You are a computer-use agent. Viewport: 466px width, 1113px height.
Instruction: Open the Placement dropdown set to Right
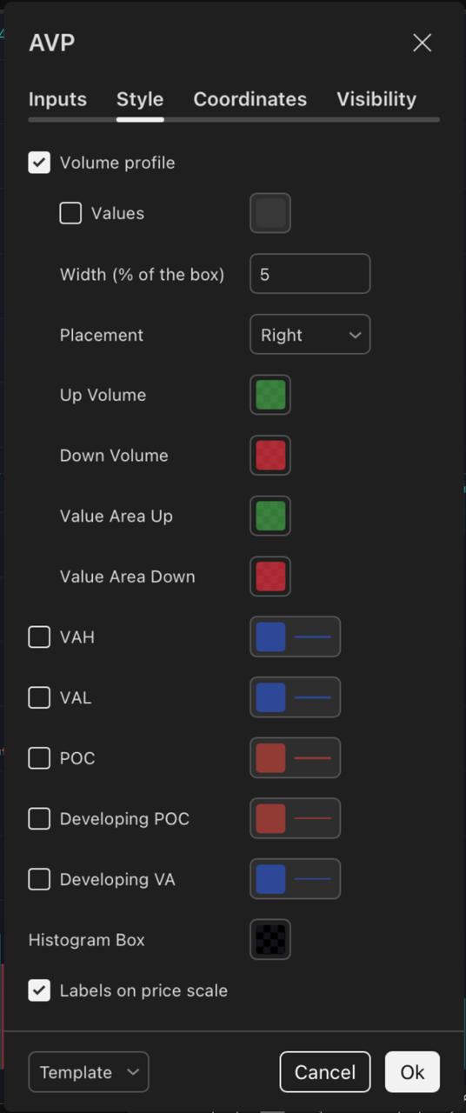pos(310,335)
